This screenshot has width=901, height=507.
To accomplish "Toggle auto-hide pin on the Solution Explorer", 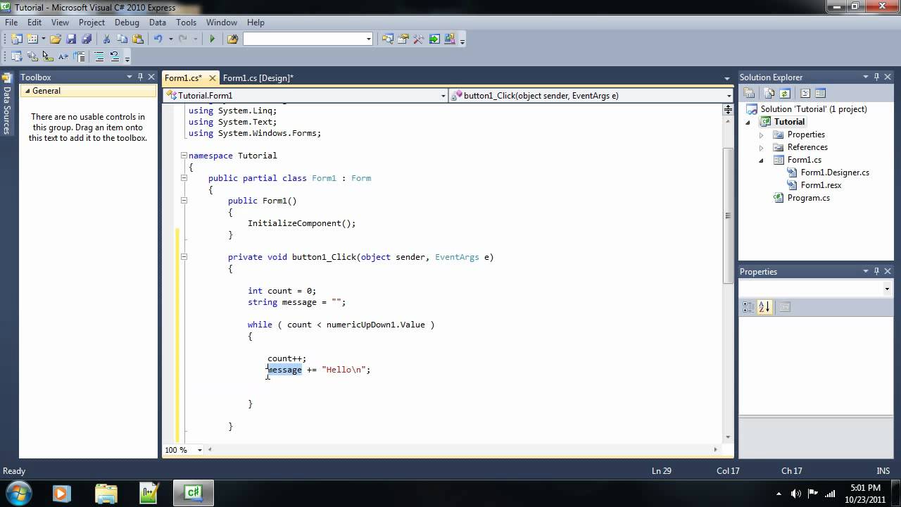I will [x=876, y=77].
